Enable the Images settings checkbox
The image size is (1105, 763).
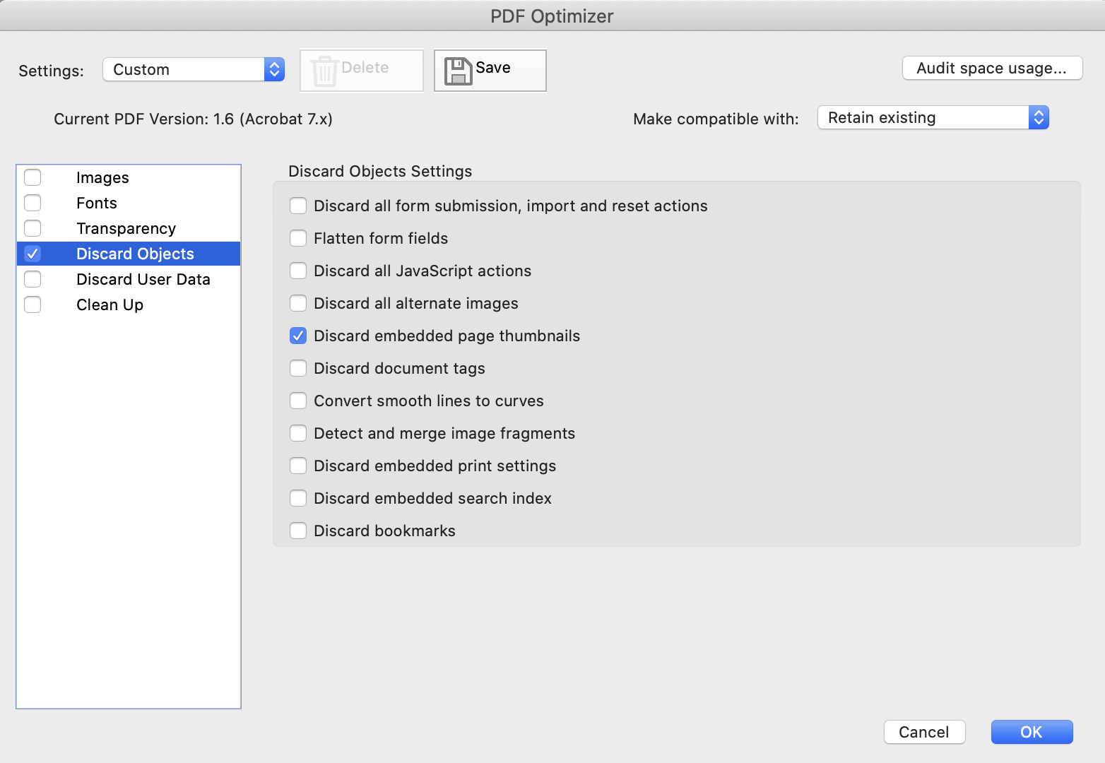pyautogui.click(x=32, y=177)
